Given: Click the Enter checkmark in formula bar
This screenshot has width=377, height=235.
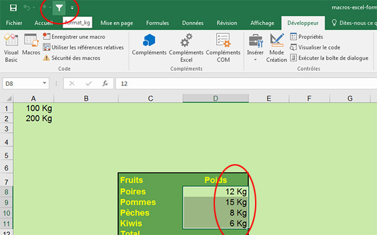Looking at the screenshot, I should 89,83.
